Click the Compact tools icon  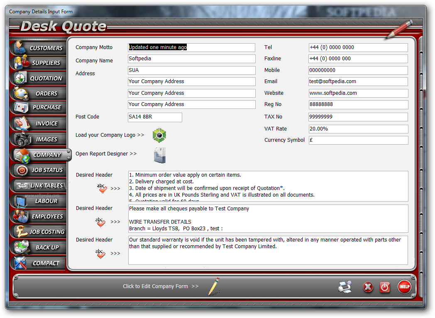20,263
